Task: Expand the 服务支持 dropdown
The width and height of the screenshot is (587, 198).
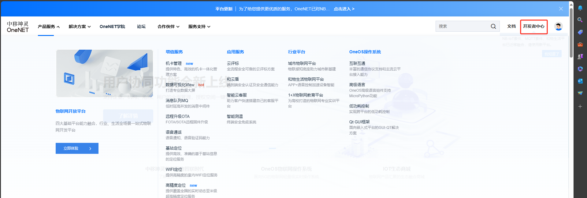Action: coord(199,27)
